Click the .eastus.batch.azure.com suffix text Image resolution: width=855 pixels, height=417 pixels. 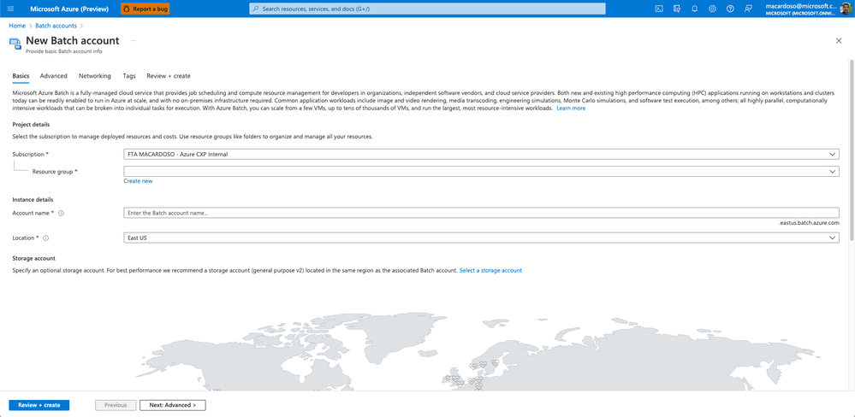809,223
